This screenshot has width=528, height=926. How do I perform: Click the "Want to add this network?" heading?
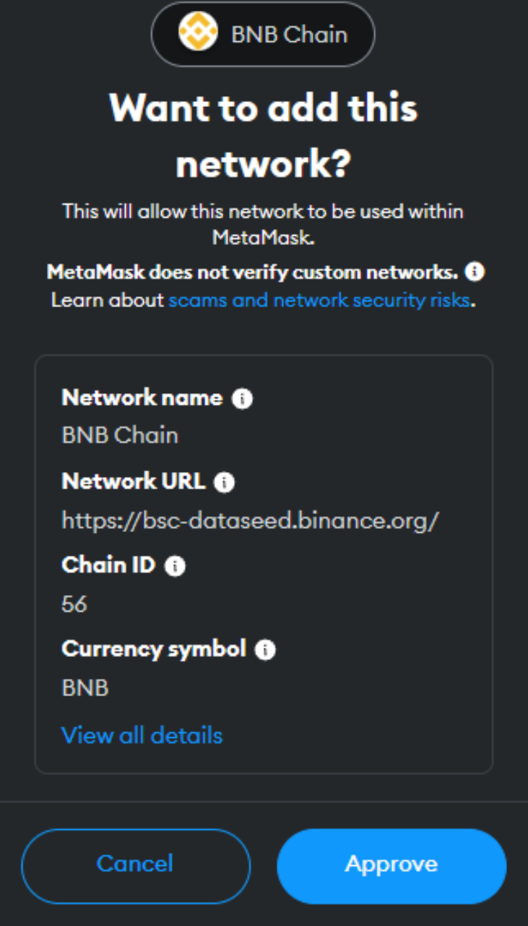[264, 135]
